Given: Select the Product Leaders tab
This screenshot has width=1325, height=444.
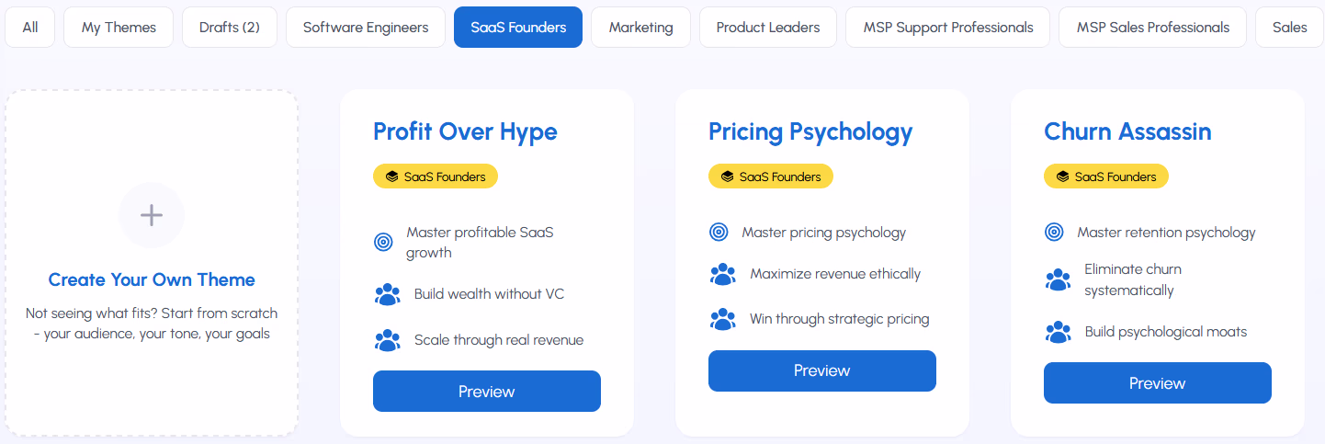Looking at the screenshot, I should 768,28.
